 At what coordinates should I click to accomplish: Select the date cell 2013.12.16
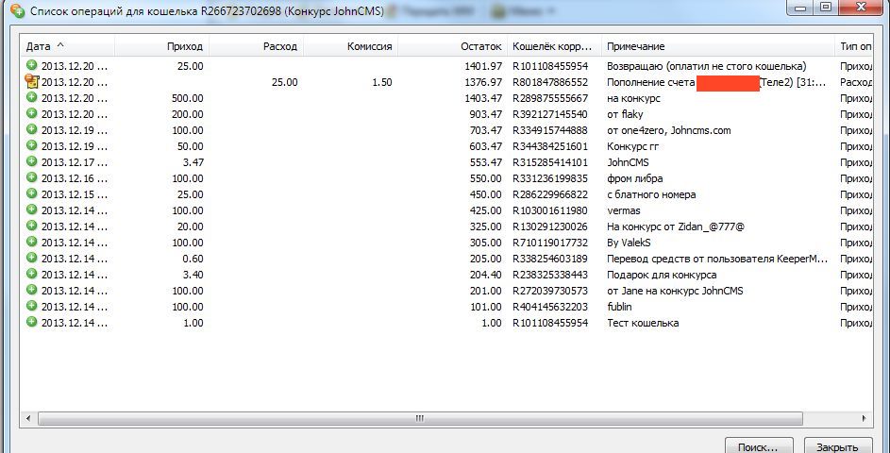click(74, 178)
